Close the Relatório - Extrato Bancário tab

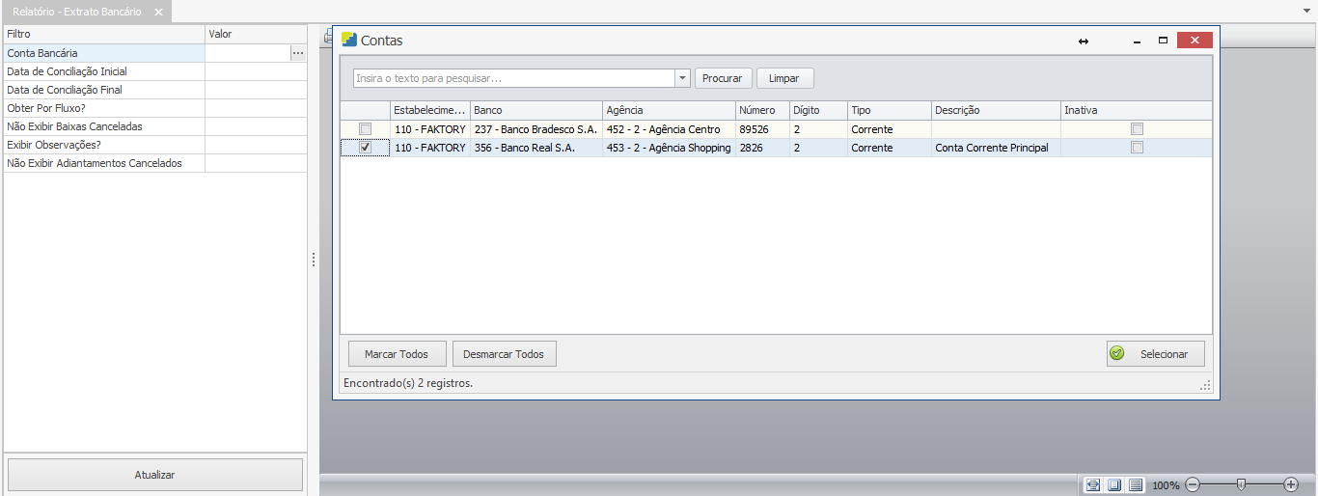point(159,12)
